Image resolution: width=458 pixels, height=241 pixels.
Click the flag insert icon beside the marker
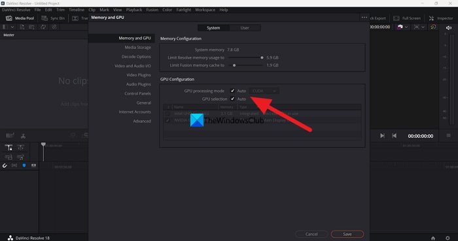click(33, 165)
